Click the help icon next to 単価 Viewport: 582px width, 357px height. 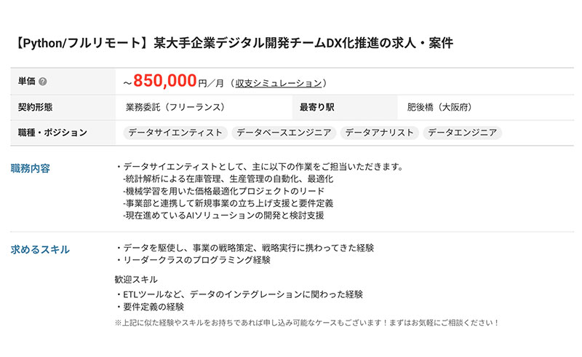tap(43, 82)
